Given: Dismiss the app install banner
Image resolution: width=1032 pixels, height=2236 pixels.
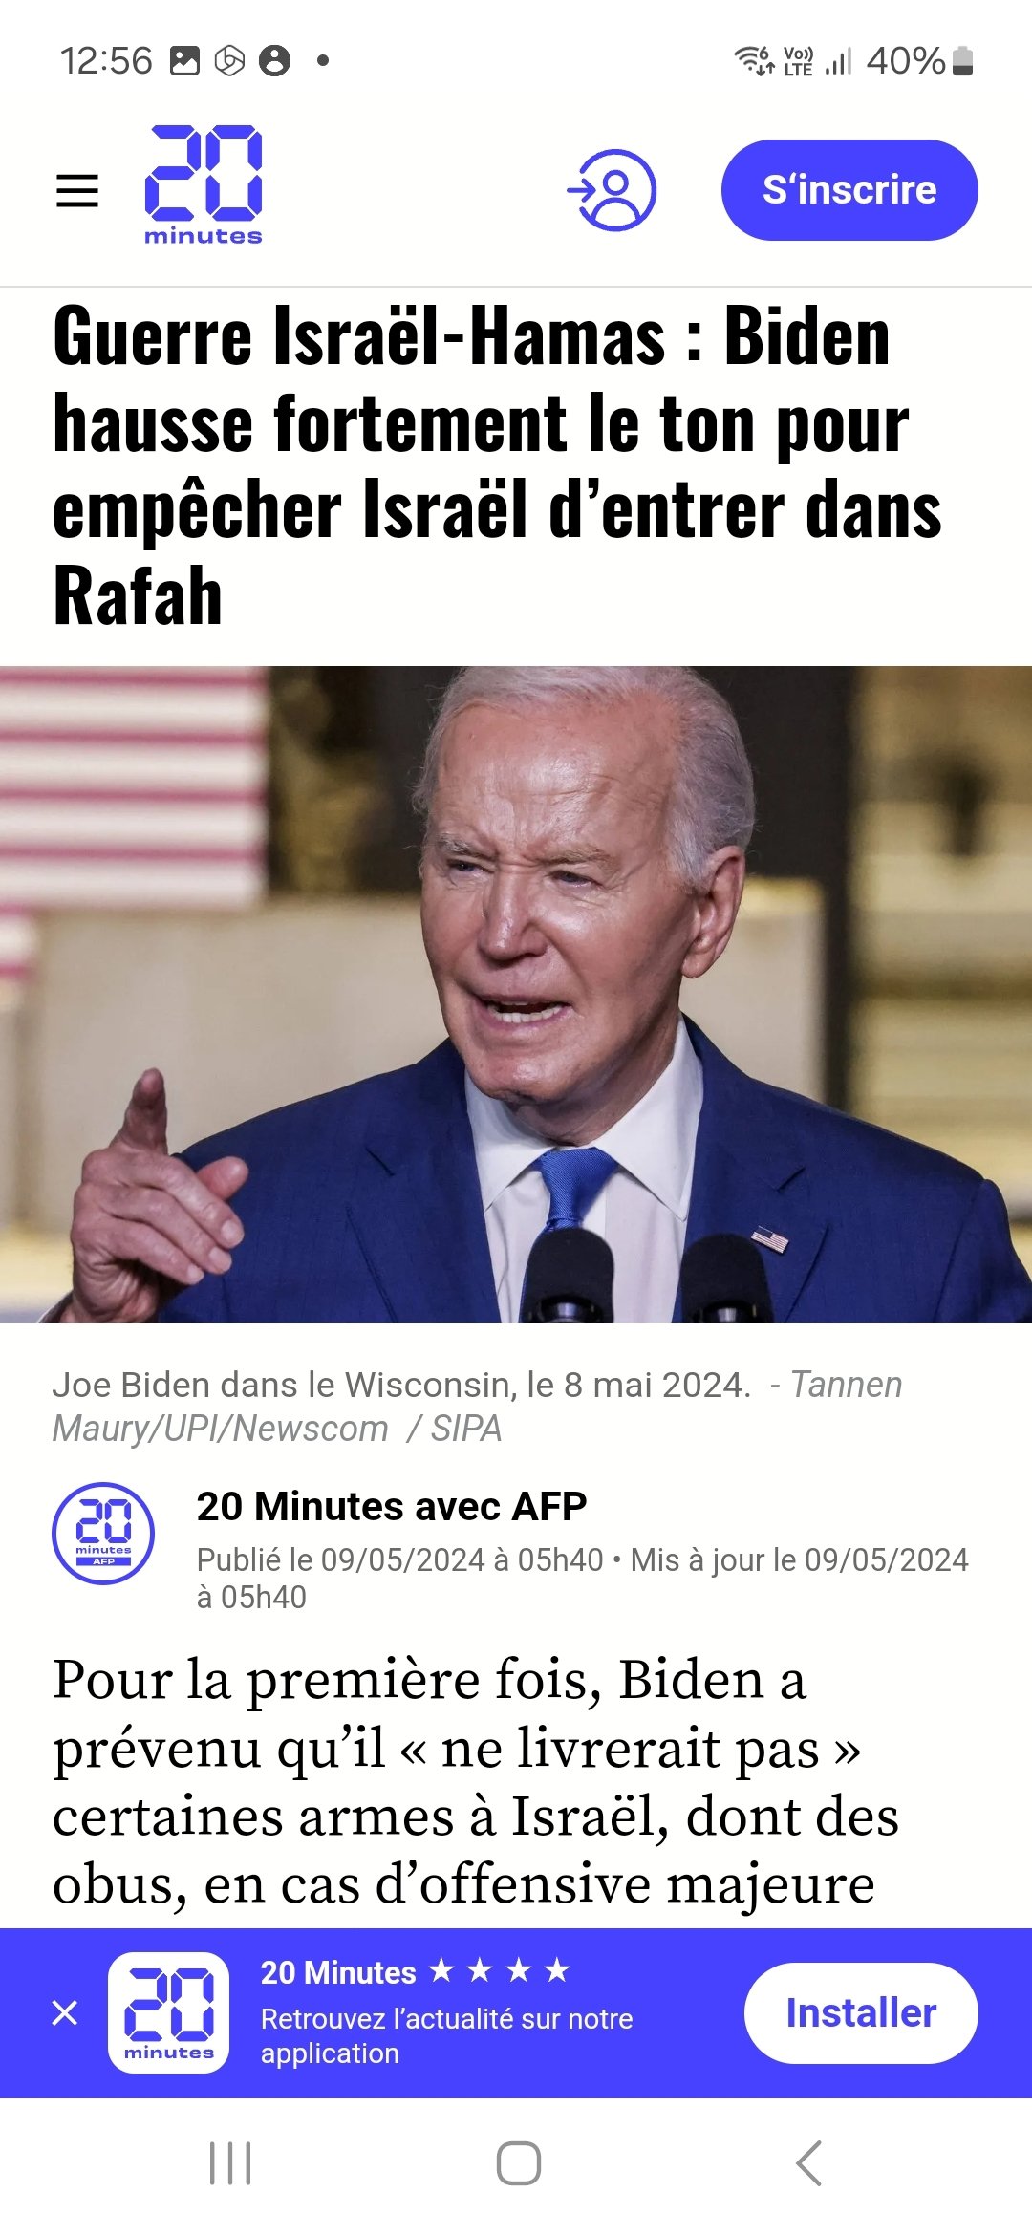Looking at the screenshot, I should pyautogui.click(x=65, y=2012).
